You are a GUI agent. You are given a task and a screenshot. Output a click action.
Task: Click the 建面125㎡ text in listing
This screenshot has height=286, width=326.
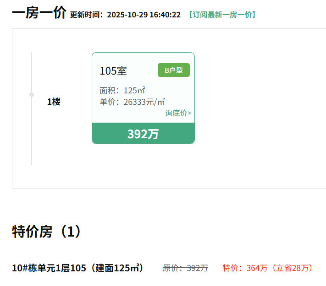pyautogui.click(x=119, y=268)
